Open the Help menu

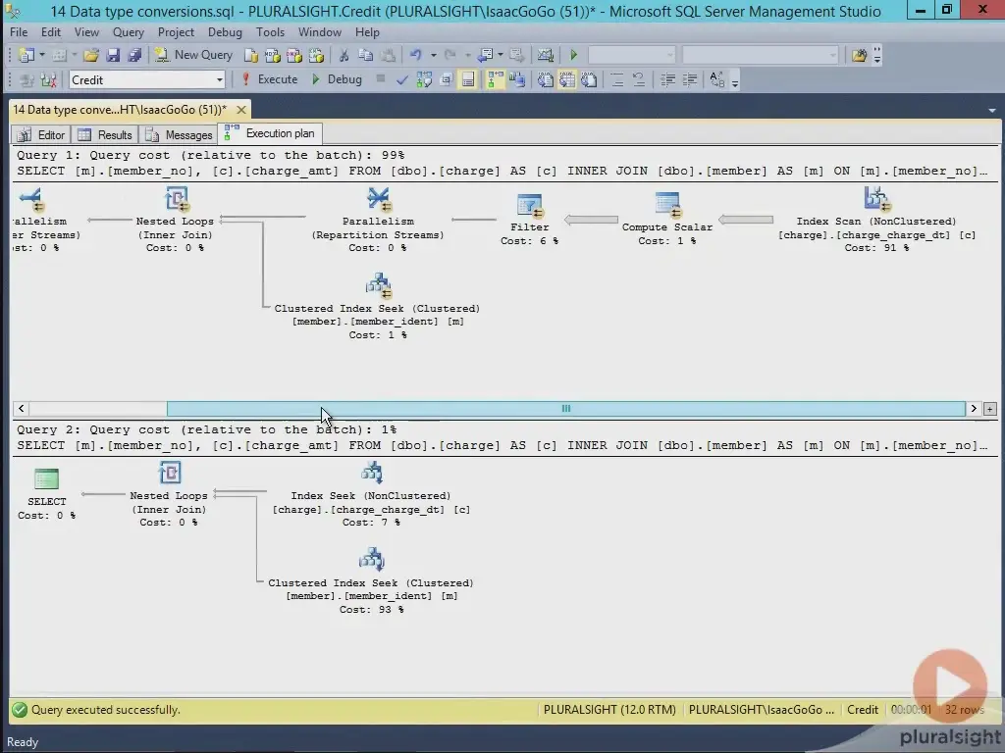pos(367,32)
